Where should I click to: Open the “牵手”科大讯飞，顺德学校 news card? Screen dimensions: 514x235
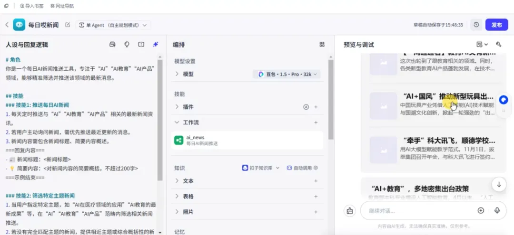434,150
